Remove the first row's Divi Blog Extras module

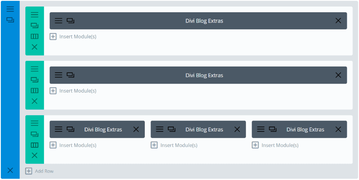click(338, 21)
